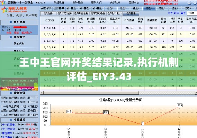The image size is (197, 138).
Task: Click the chart data point labeled 218
Action: 180,105
